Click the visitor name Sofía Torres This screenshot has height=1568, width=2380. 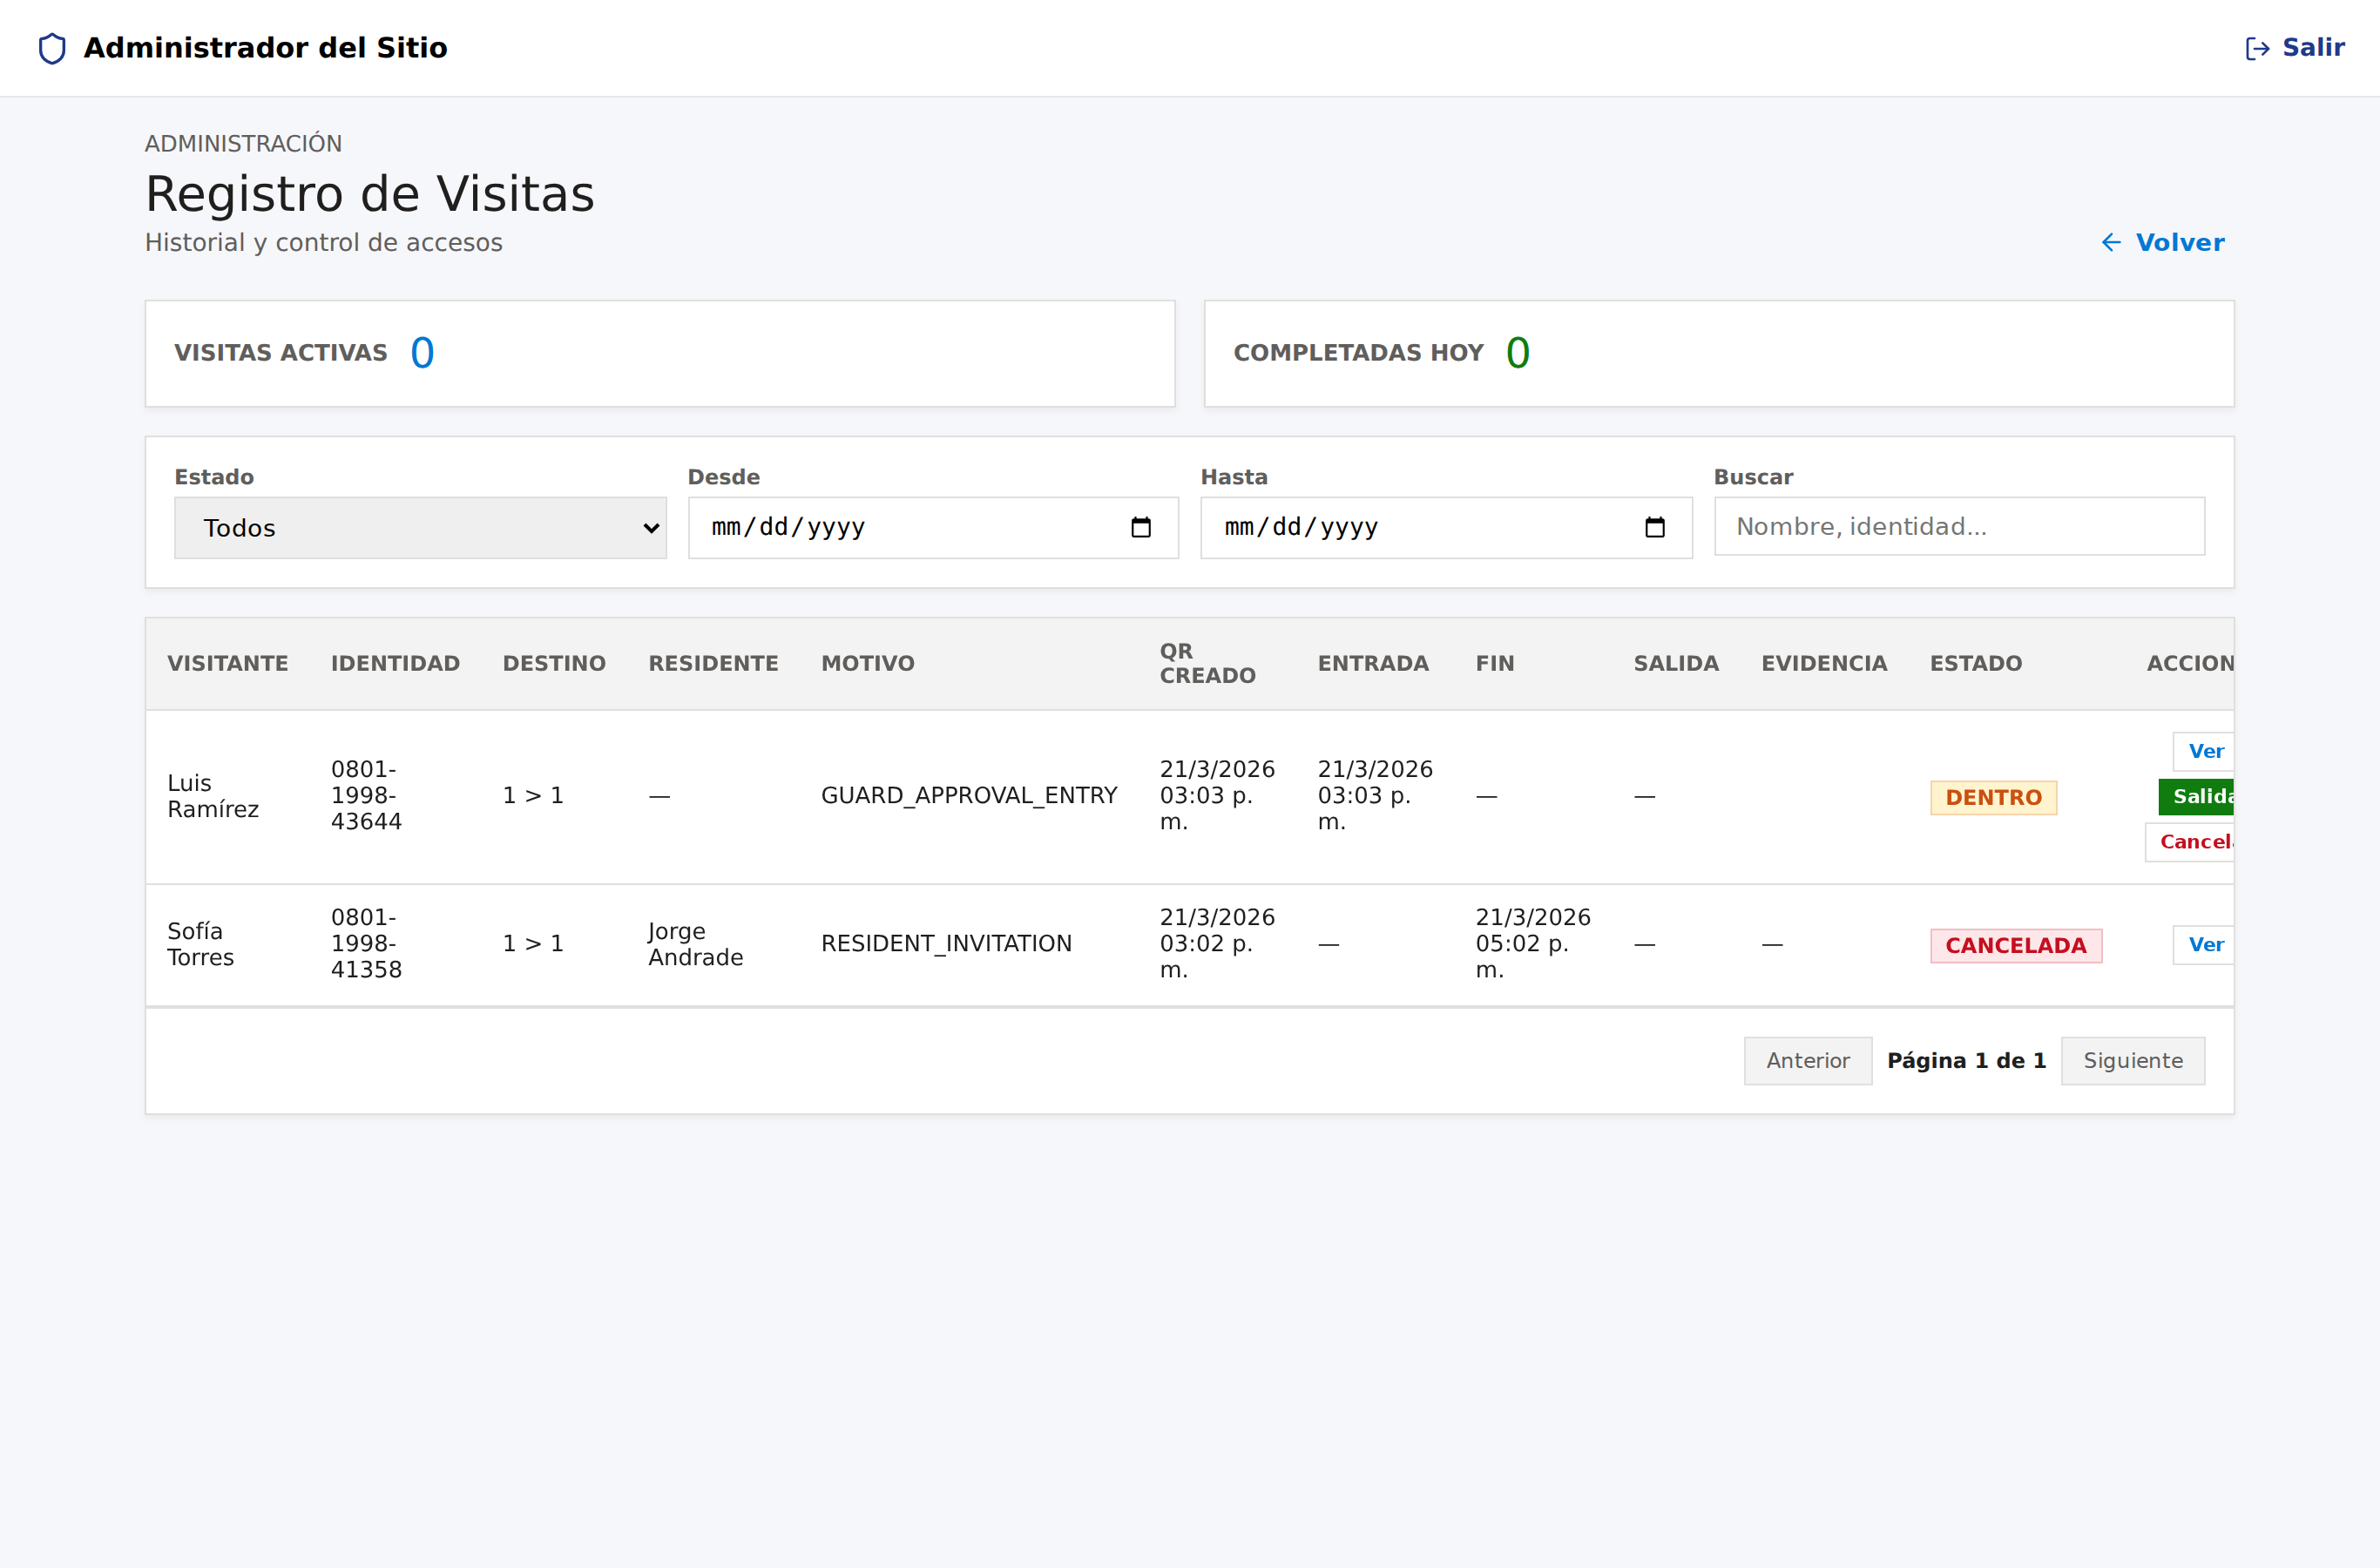(200, 945)
